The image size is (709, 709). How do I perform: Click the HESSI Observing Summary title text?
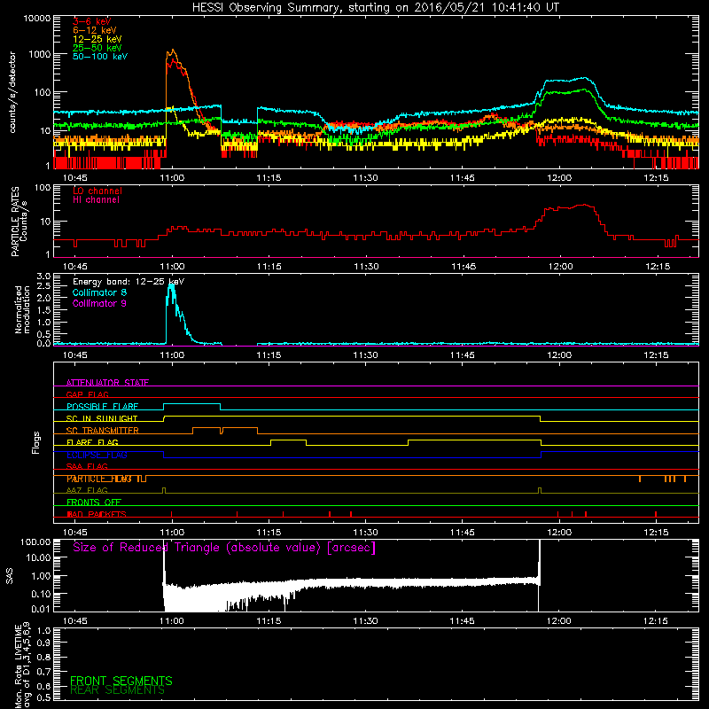click(x=376, y=7)
